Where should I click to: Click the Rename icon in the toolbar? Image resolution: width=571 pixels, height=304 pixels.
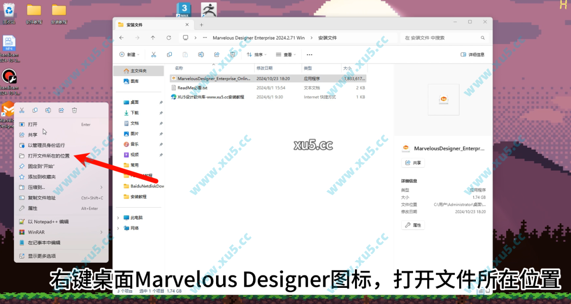[201, 54]
